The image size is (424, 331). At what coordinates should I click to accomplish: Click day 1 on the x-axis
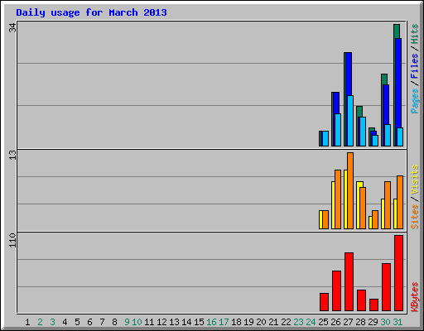pyautogui.click(x=27, y=322)
